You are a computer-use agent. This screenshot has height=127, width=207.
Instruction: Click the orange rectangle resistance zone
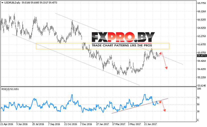coord(103,46)
